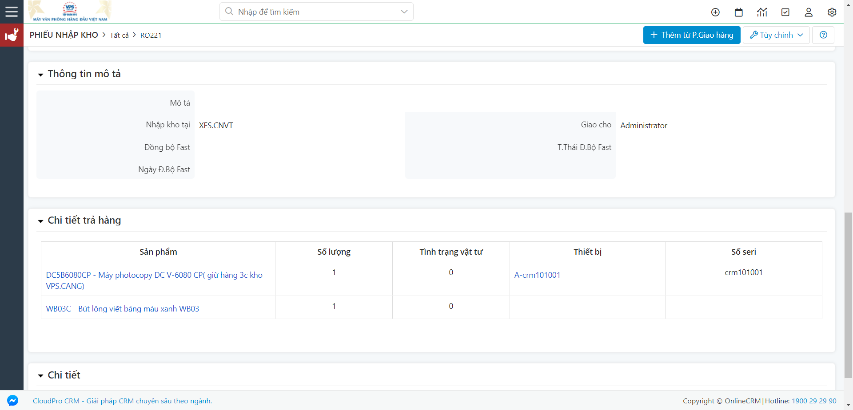Click 'Thêm từ P.Giao hàng' button

coord(692,35)
